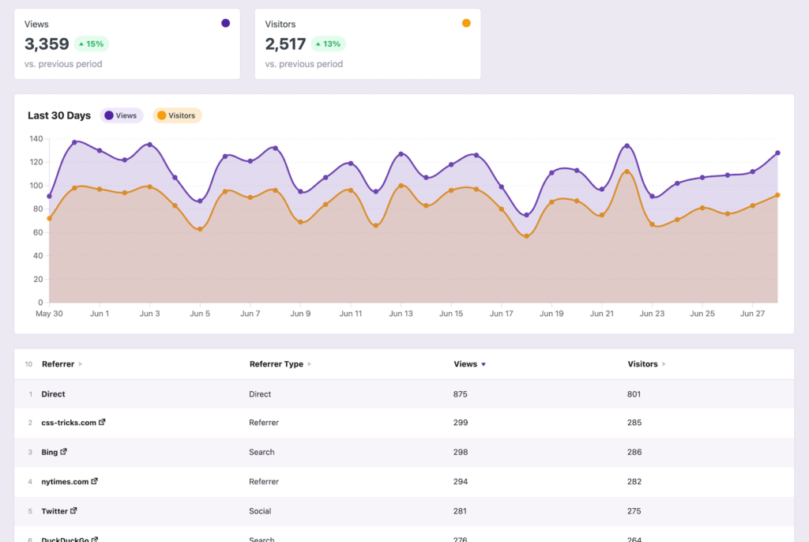Open the css-tricks.com referrer link
The image size is (809, 542).
[69, 423]
